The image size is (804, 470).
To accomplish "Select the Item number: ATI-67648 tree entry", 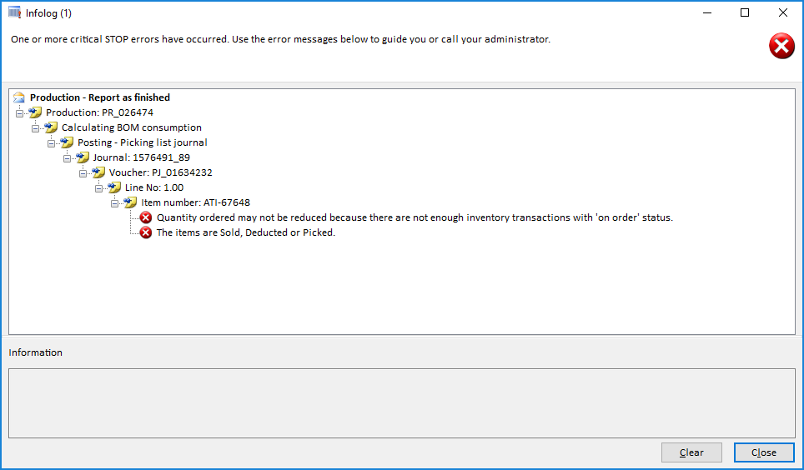I will pyautogui.click(x=195, y=202).
